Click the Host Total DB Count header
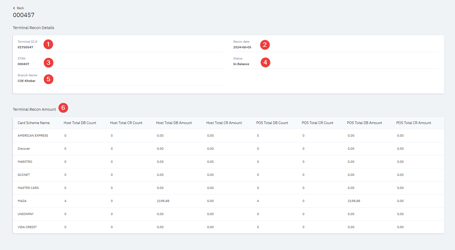The image size is (455, 250). pos(80,123)
